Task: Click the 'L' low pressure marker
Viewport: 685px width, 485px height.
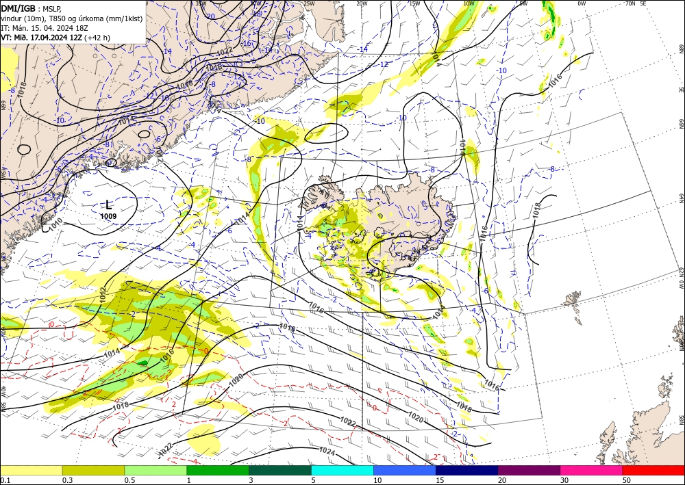Action: click(108, 205)
